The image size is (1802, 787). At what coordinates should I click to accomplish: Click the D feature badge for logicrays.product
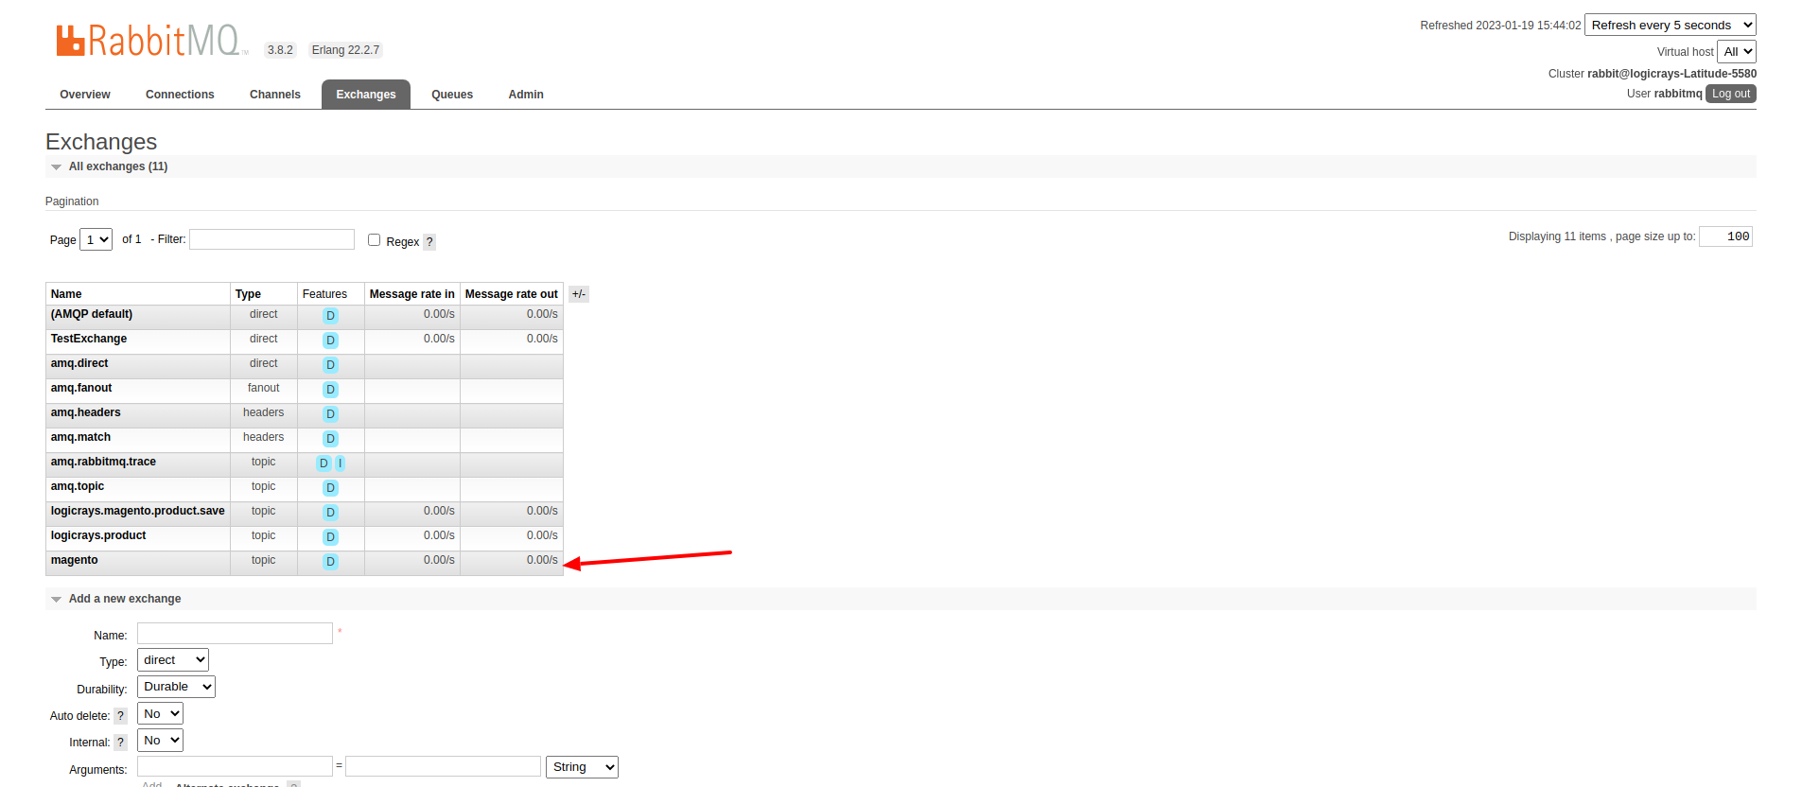click(x=330, y=537)
